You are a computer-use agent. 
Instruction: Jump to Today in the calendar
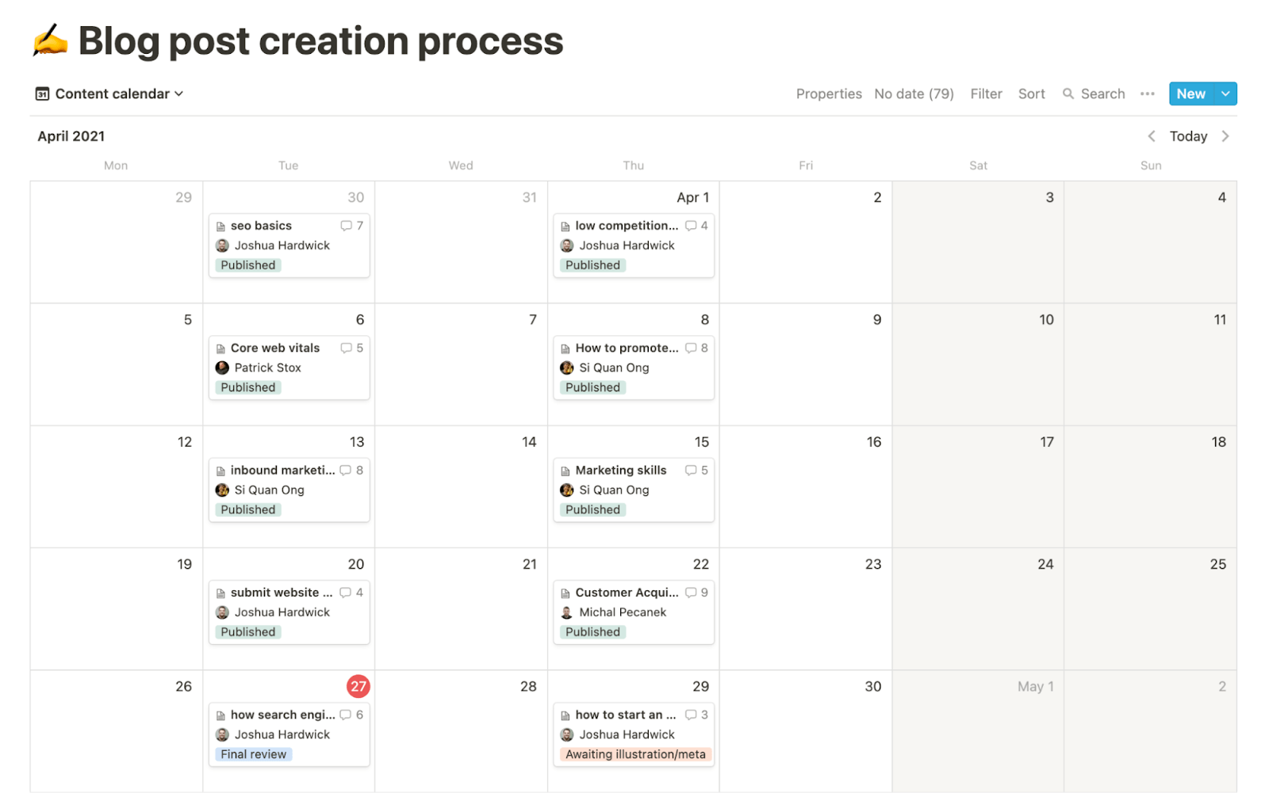pyautogui.click(x=1187, y=135)
